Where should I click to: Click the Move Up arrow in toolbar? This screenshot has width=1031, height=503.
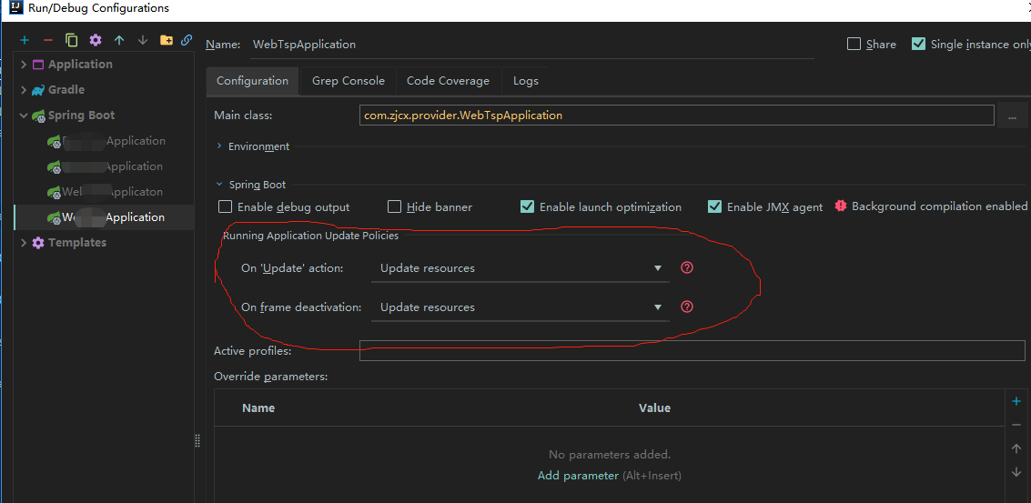[119, 40]
